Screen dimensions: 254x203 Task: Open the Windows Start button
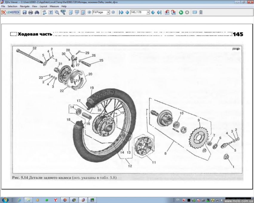(x=5, y=200)
